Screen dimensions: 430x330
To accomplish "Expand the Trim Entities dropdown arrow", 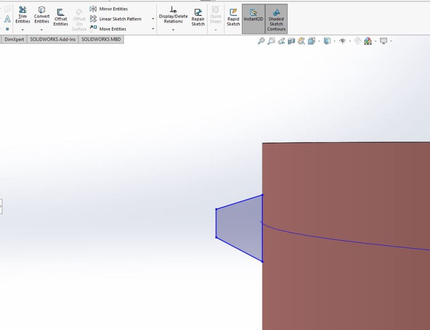I will coord(22,30).
